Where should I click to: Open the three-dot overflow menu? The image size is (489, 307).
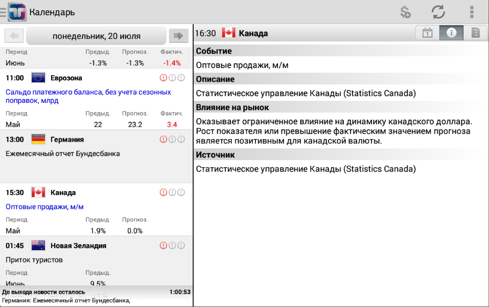[472, 12]
